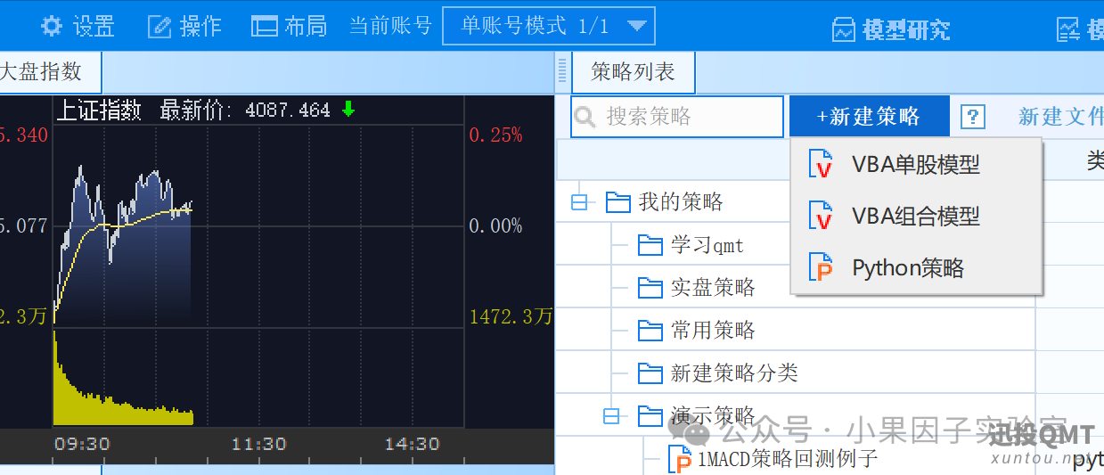Click the 我的策略 folder icon
Screen dimensions: 1104x475
pos(618,202)
